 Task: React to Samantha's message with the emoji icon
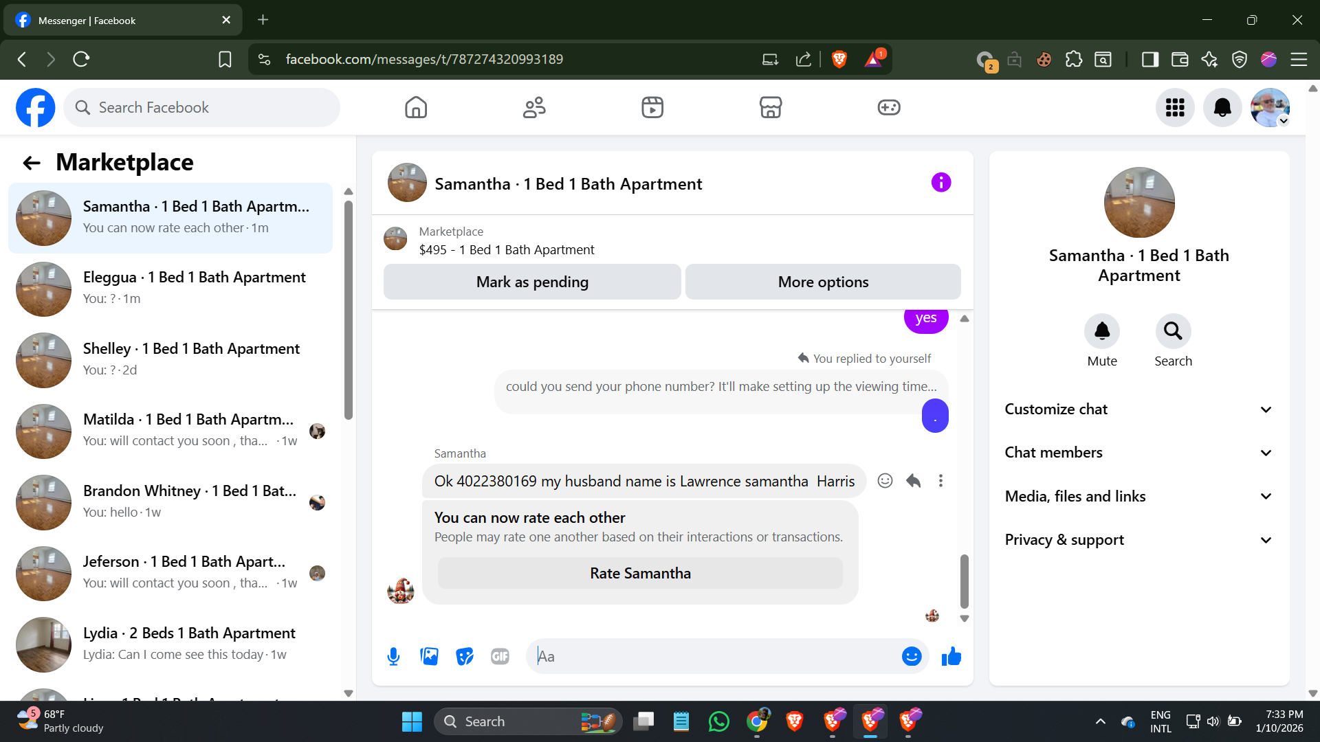(885, 481)
